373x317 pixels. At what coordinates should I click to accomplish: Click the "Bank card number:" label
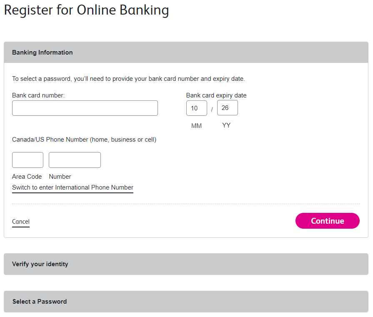click(x=38, y=95)
